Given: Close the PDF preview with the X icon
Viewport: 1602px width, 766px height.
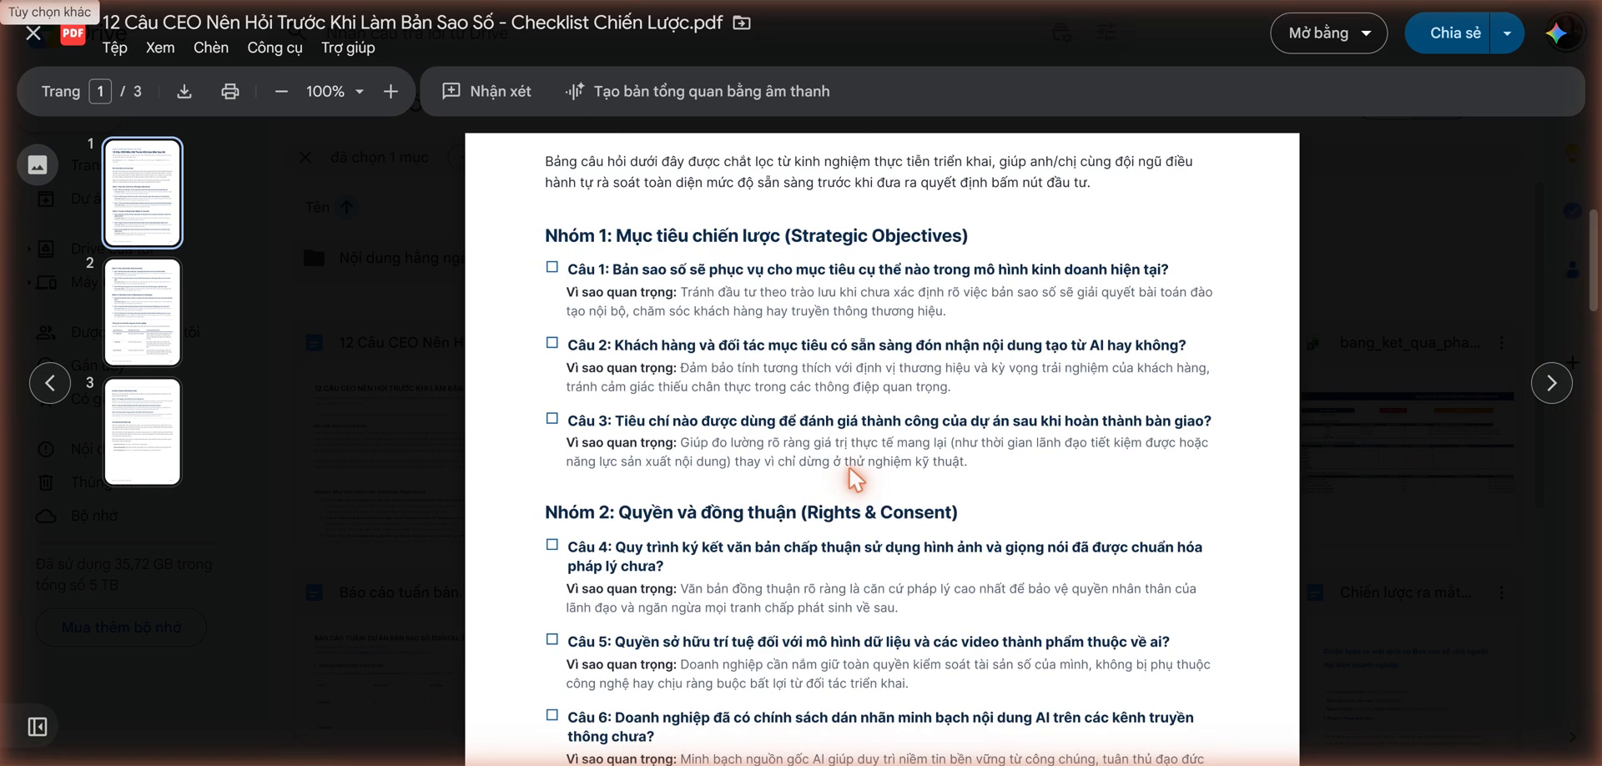Looking at the screenshot, I should coord(33,33).
